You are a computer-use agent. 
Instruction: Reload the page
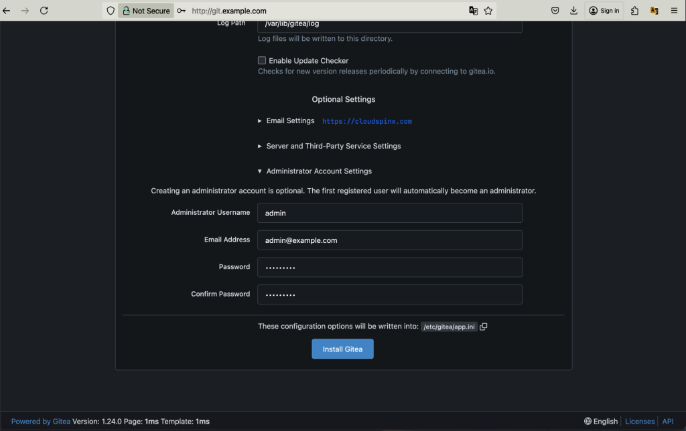pos(44,11)
